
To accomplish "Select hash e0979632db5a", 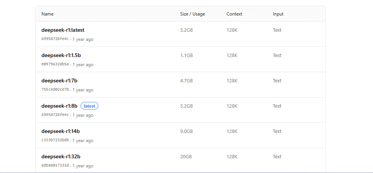I will pos(55,64).
